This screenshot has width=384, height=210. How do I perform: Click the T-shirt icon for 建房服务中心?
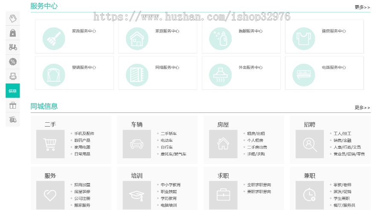pos(304,38)
